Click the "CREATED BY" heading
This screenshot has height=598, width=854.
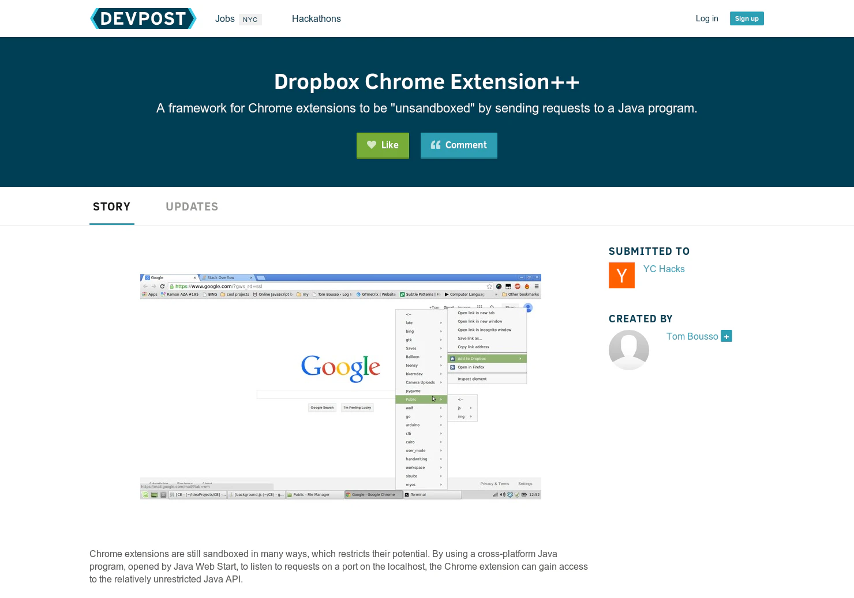pyautogui.click(x=640, y=319)
